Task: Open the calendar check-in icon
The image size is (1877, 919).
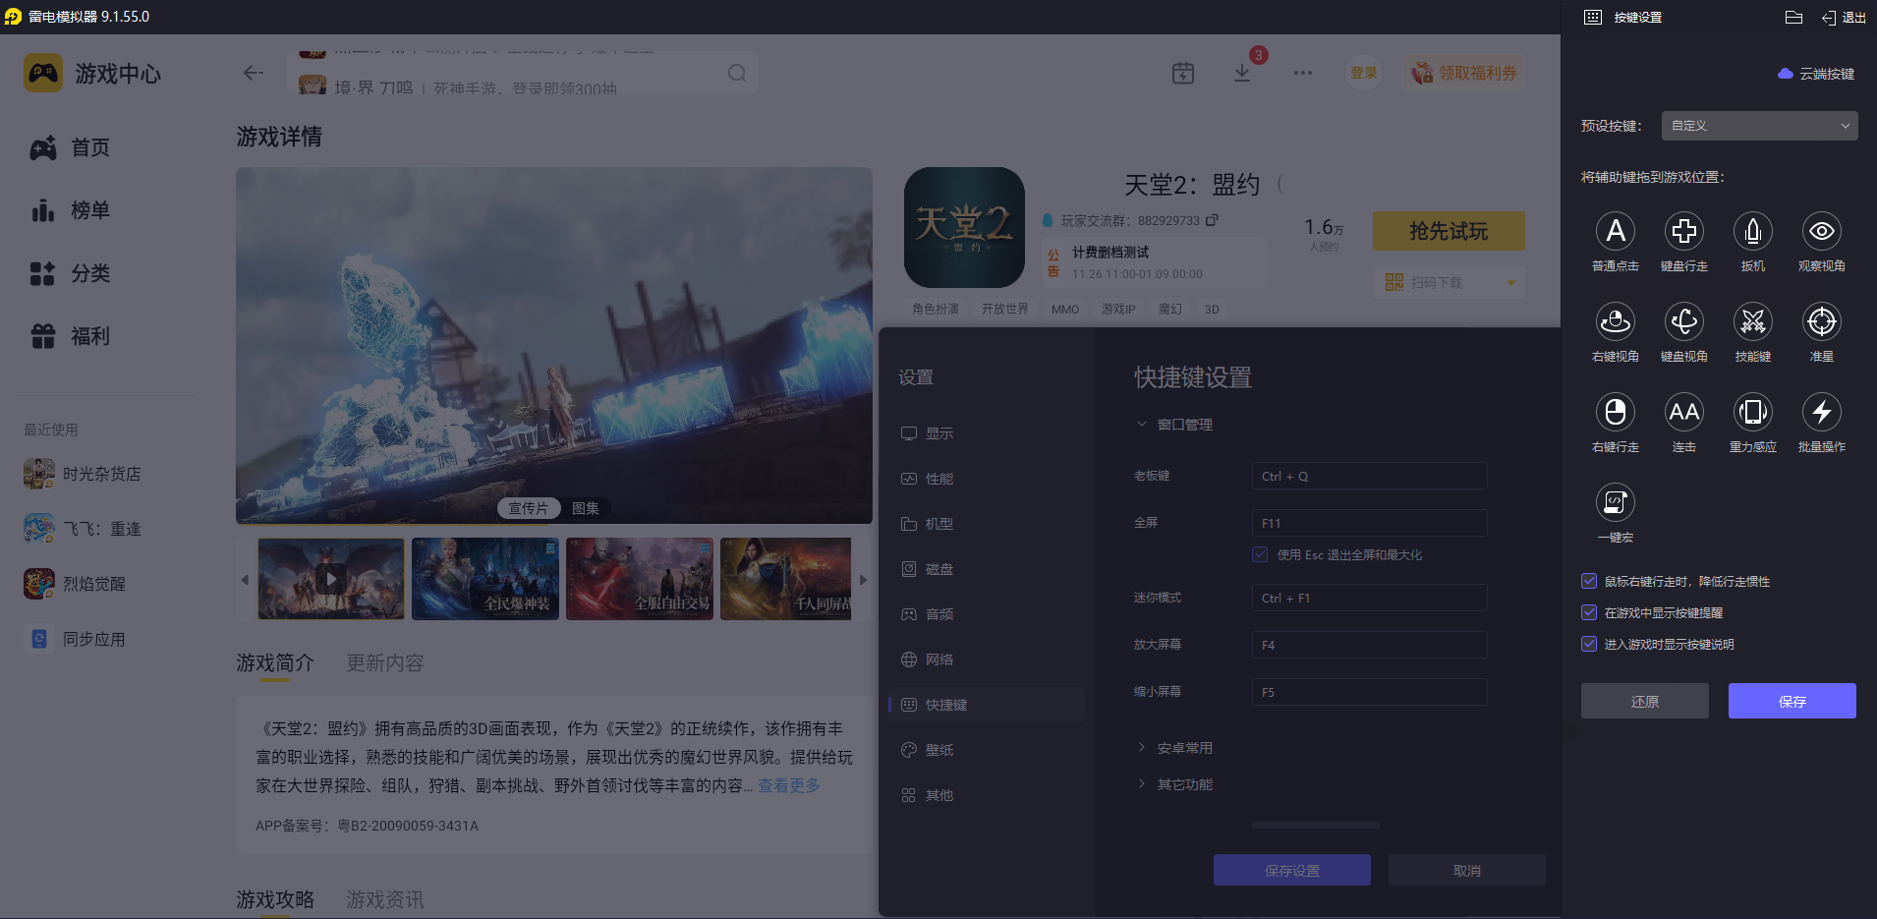Action: [x=1183, y=73]
